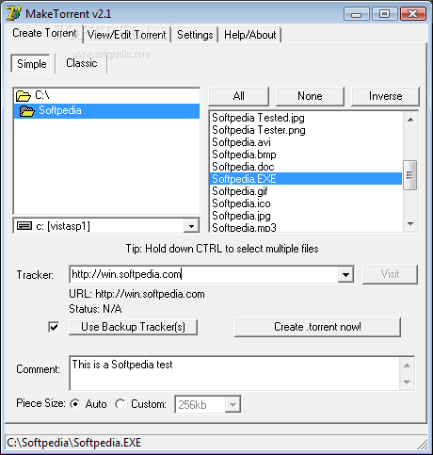Viewport: 433px width, 455px height.
Task: Click the Status: N/A text
Action: click(95, 309)
